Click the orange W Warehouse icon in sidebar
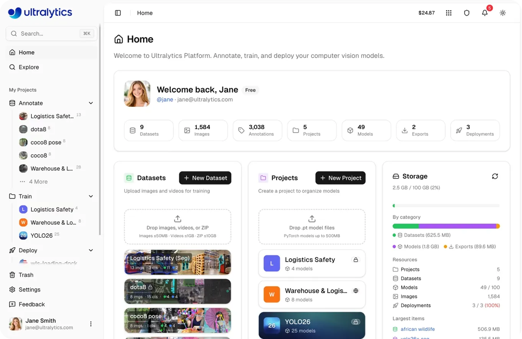 [x=23, y=222]
